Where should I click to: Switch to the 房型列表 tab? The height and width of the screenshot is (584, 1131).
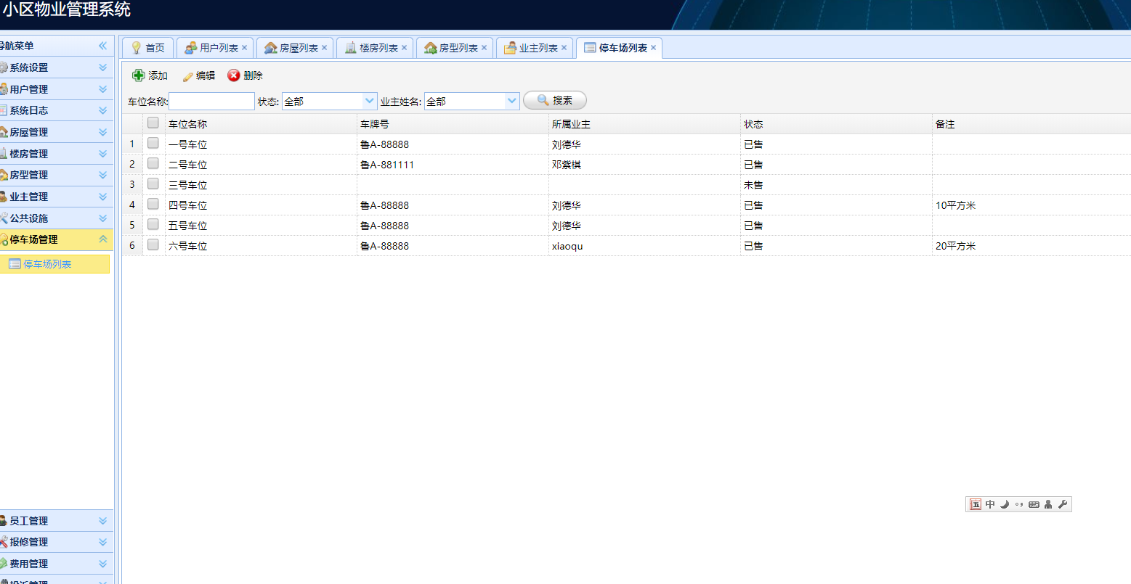455,48
